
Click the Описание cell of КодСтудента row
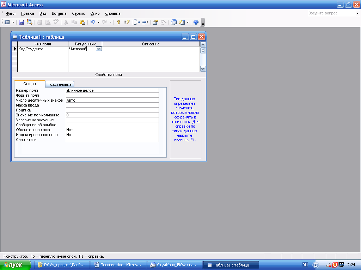151,49
